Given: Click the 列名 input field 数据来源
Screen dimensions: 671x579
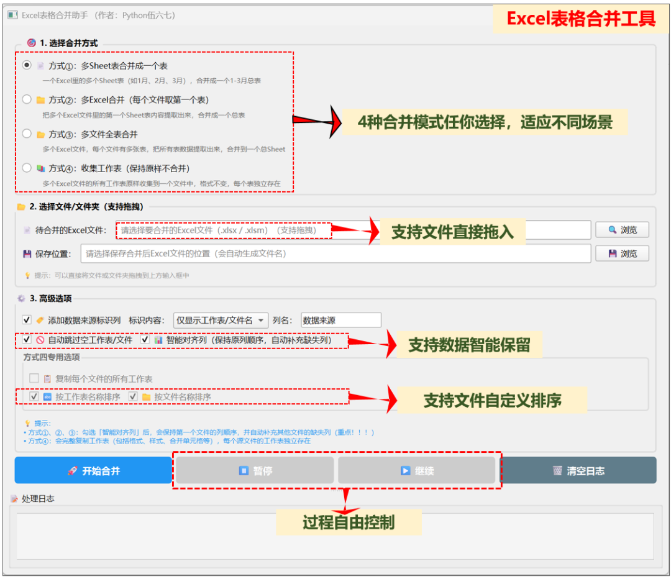Looking at the screenshot, I should [341, 320].
